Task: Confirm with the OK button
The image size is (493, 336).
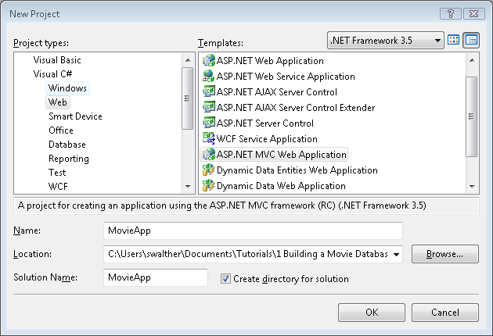Action: click(x=372, y=313)
